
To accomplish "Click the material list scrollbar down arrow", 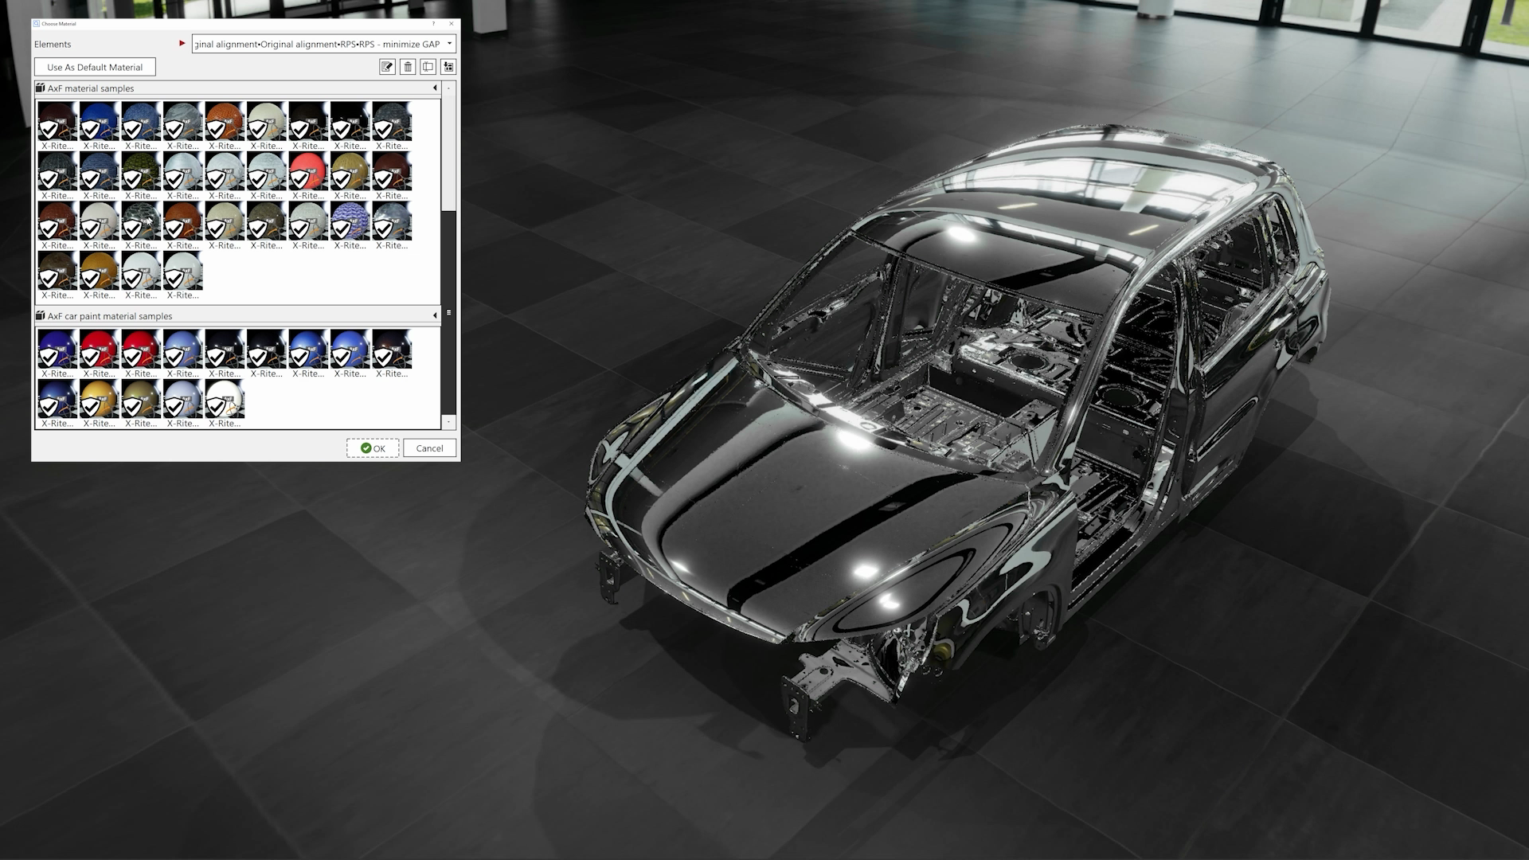I will point(449,422).
